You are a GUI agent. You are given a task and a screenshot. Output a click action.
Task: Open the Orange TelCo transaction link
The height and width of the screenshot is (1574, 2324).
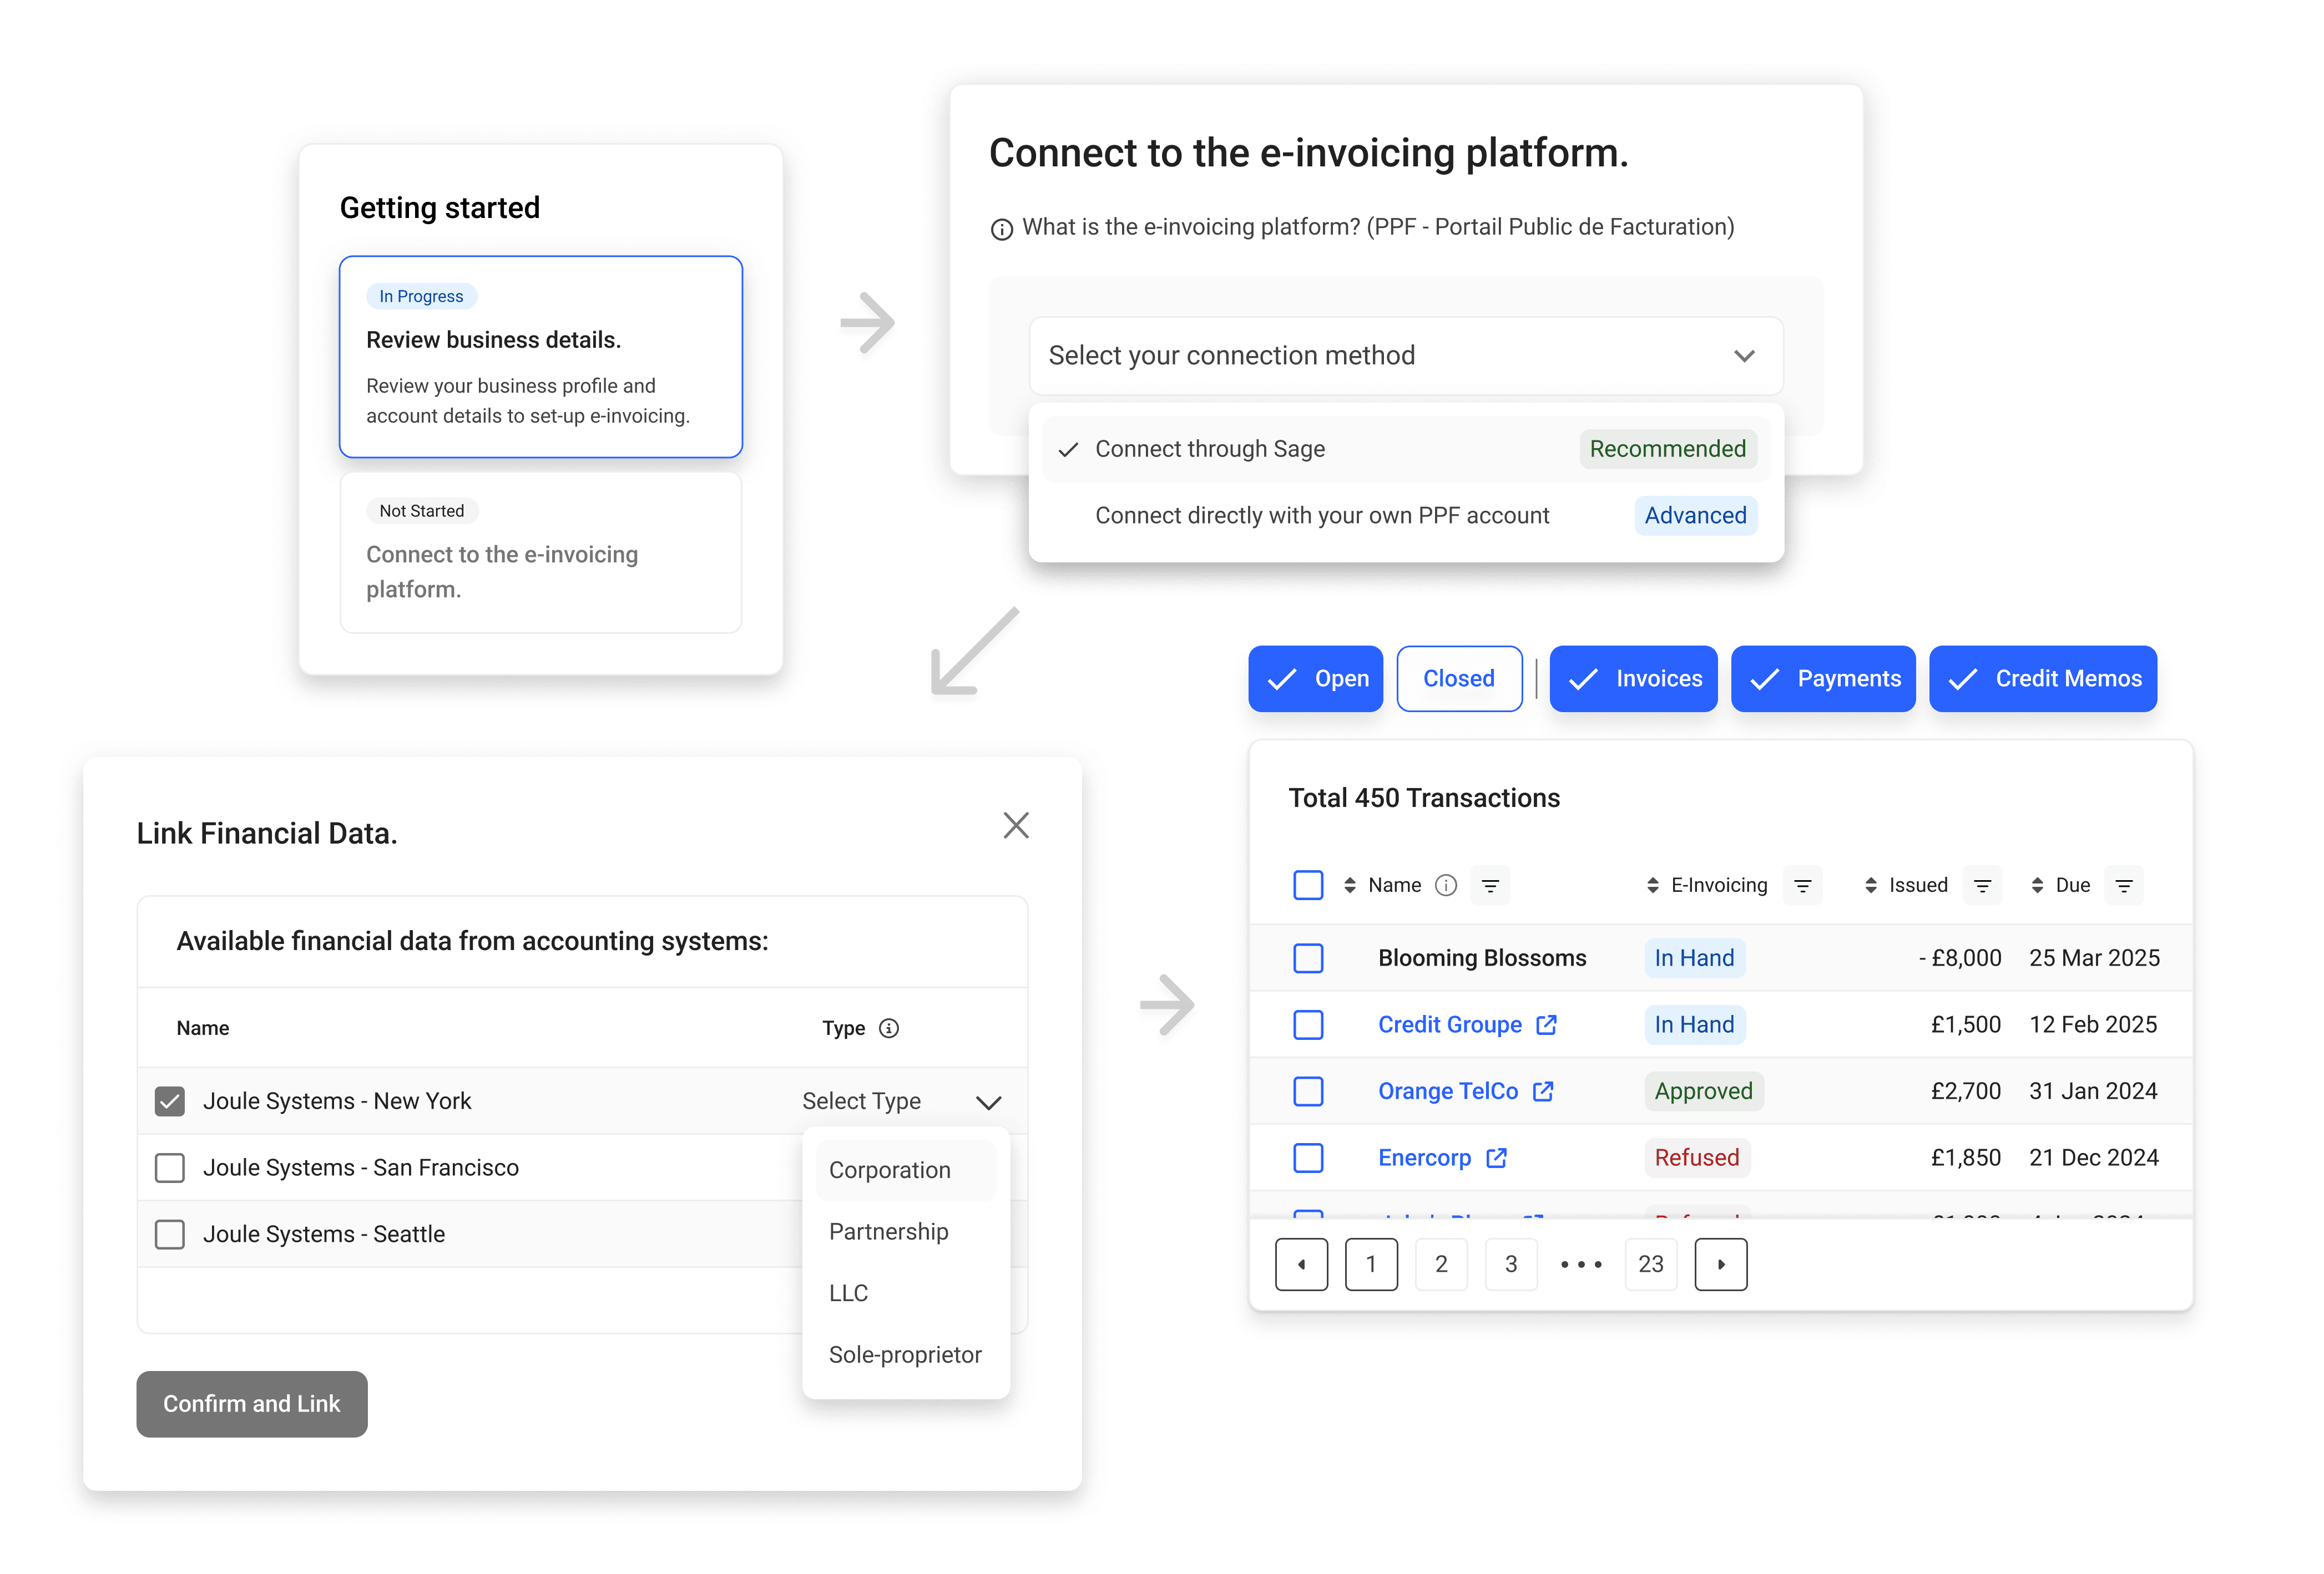(x=1447, y=1091)
